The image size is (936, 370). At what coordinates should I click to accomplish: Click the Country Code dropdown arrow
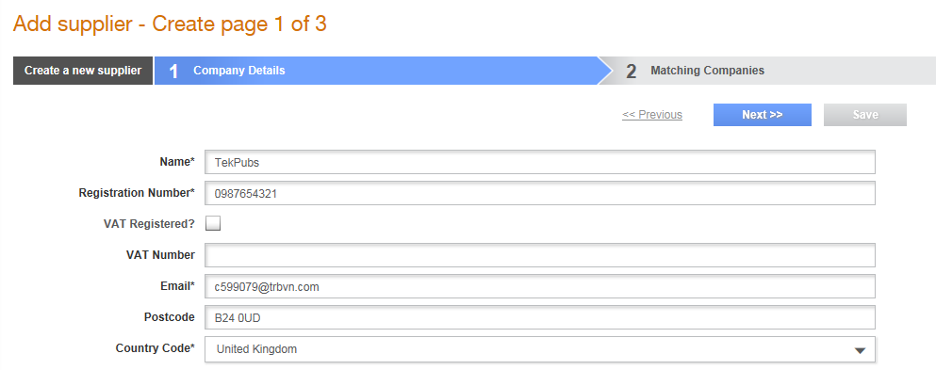(860, 350)
